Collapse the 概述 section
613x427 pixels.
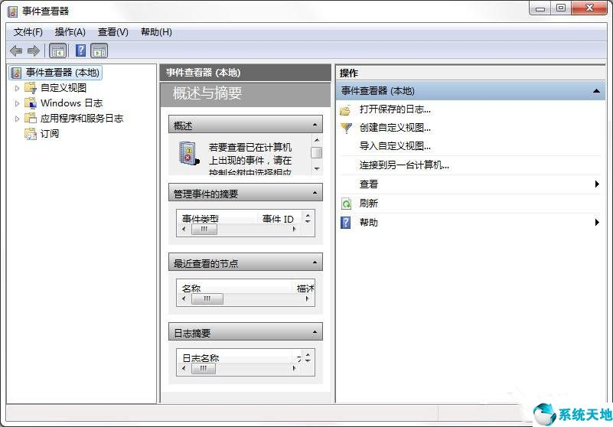tap(315, 125)
